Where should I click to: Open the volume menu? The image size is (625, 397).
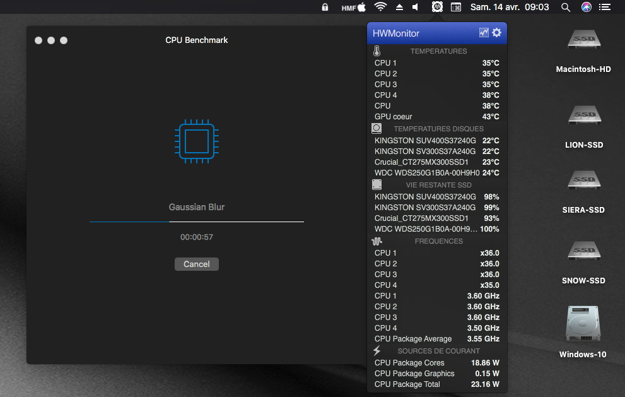[x=416, y=7]
